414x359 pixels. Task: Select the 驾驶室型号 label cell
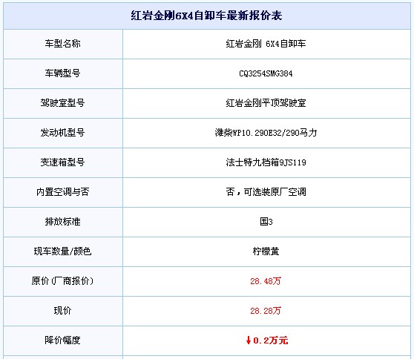click(x=63, y=103)
